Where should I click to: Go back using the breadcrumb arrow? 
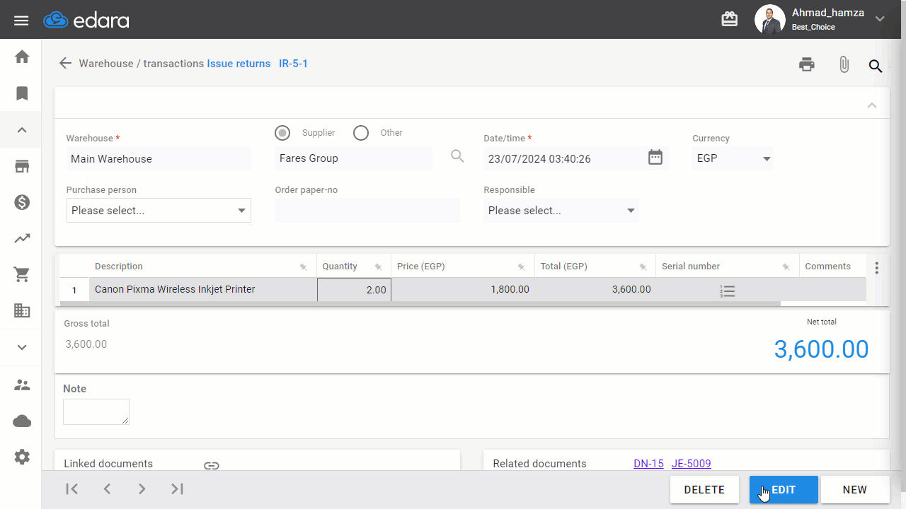(x=65, y=64)
